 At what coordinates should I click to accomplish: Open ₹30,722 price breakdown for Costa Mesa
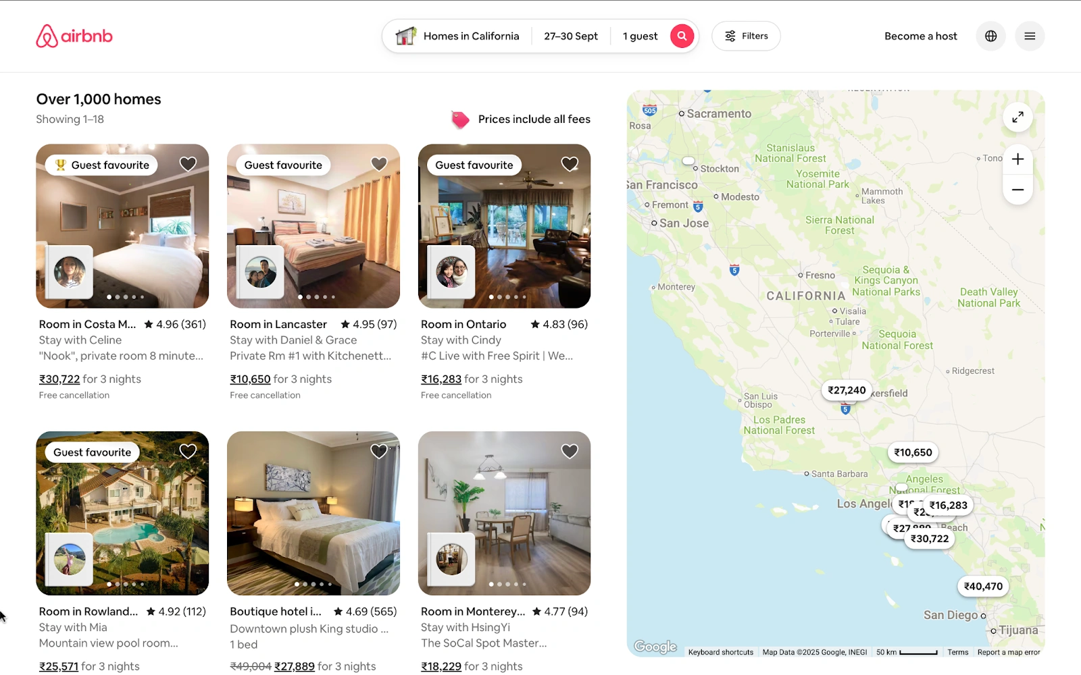59,379
